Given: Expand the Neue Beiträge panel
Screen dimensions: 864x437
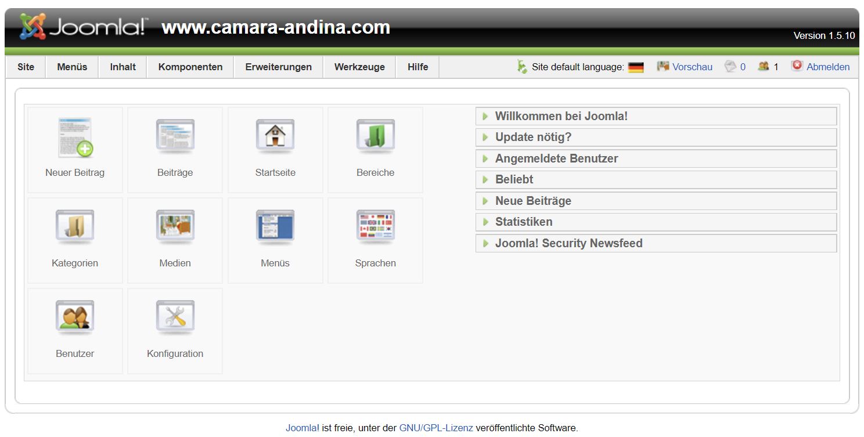Looking at the screenshot, I should 656,201.
